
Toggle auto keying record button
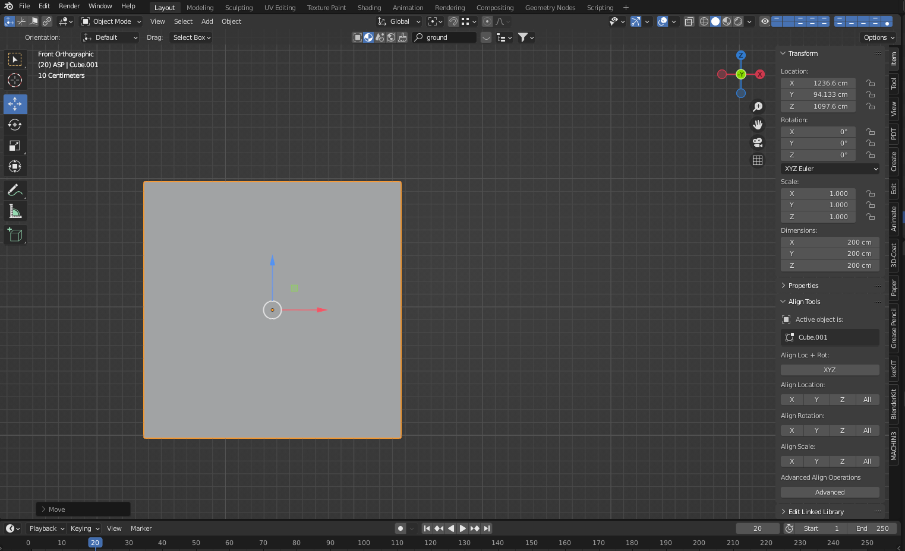point(401,528)
